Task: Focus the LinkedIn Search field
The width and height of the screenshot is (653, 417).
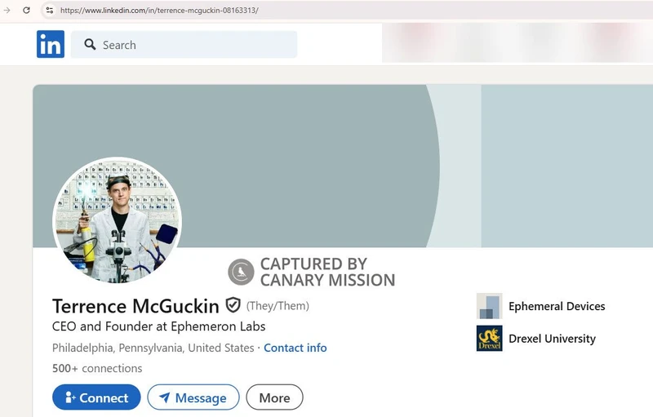Action: pos(184,45)
